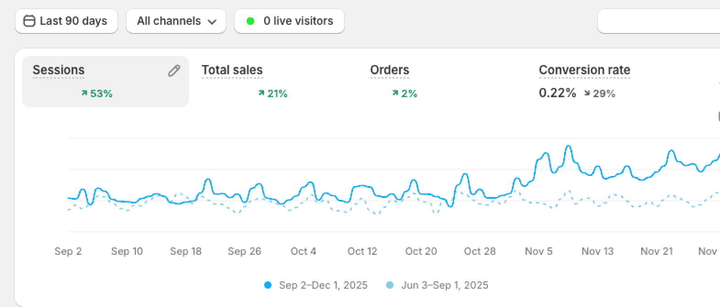Viewport: 720px width, 307px height.
Task: Click the Orders 2% upward trend arrow
Action: pyautogui.click(x=395, y=93)
